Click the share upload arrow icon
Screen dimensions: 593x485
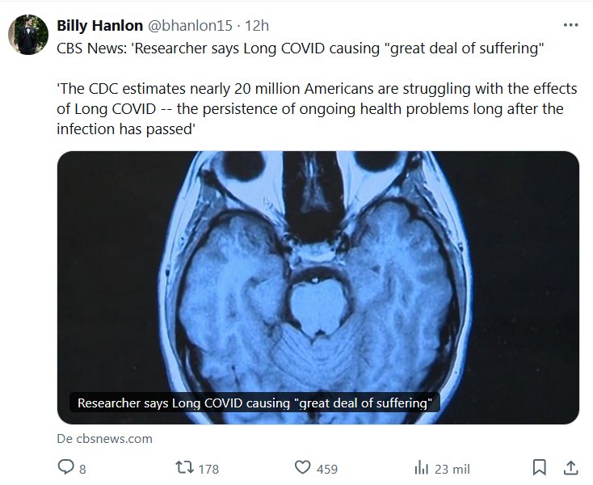point(570,467)
